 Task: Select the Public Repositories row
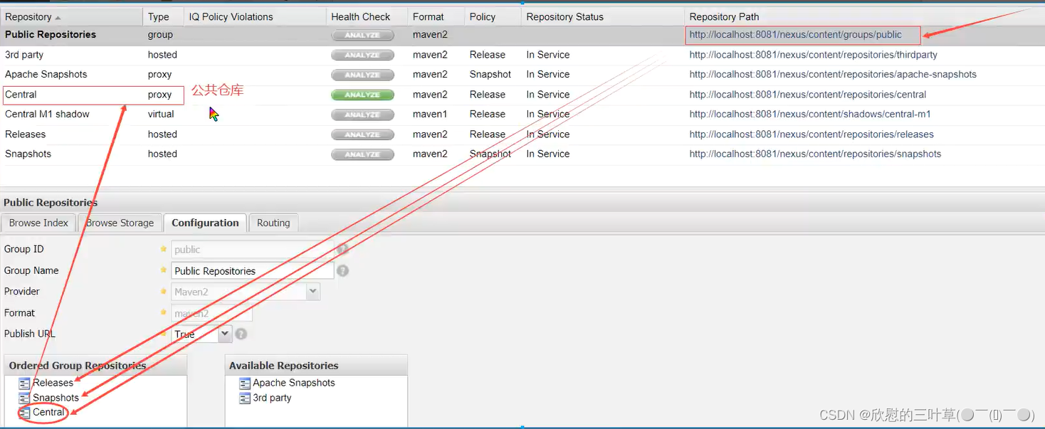click(x=522, y=35)
